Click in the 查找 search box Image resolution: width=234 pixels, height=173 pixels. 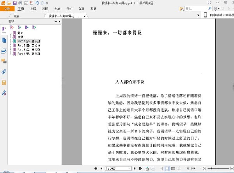pyautogui.click(x=196, y=9)
